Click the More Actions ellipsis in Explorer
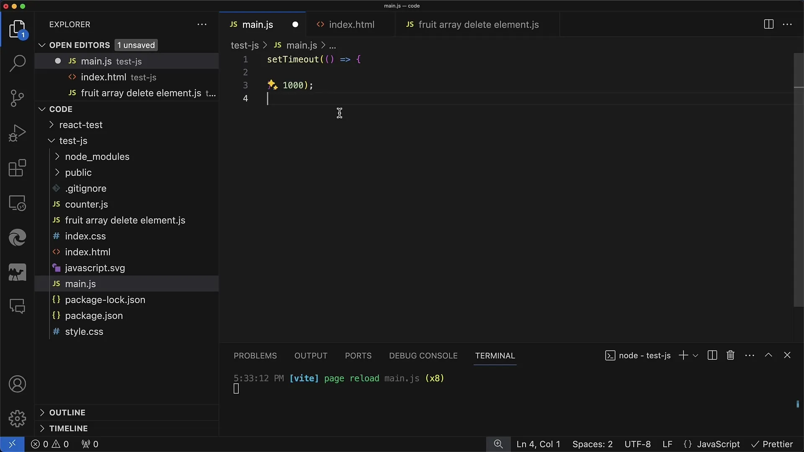The image size is (804, 452). 202,24
